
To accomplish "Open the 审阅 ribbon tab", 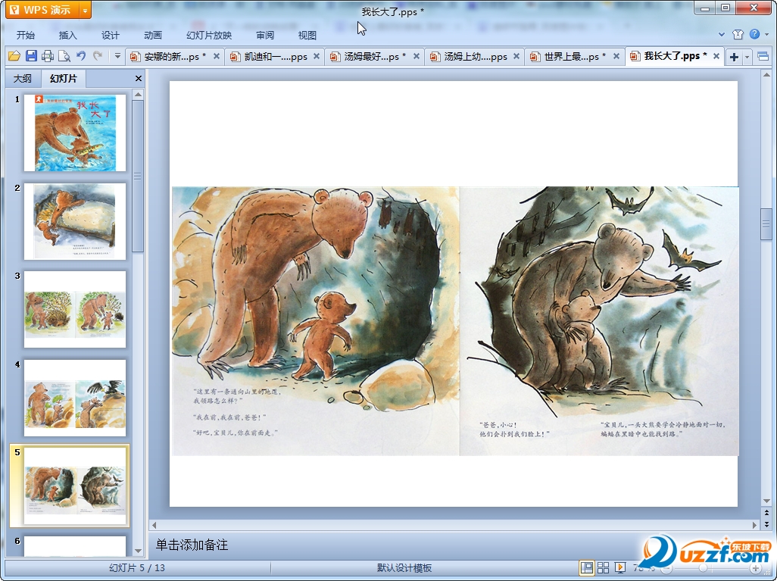I will (x=265, y=35).
